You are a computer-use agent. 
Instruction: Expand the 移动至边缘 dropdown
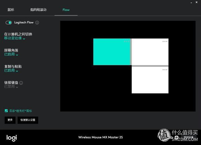pos(15,38)
